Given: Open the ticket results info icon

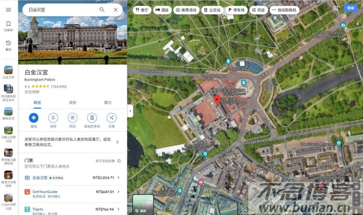Looking at the screenshot, I should coord(119,161).
